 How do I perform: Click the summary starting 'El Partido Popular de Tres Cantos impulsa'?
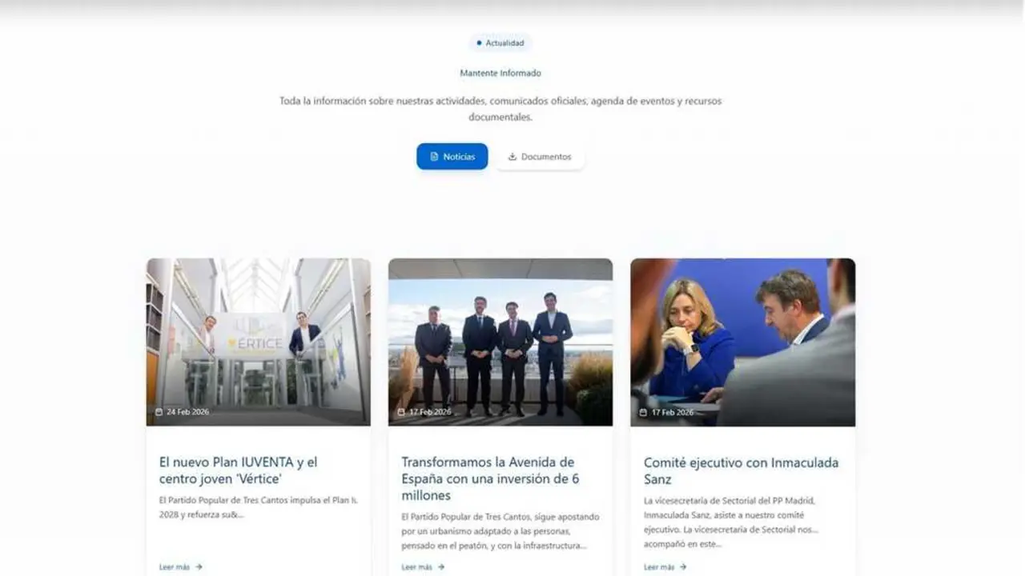(259, 507)
